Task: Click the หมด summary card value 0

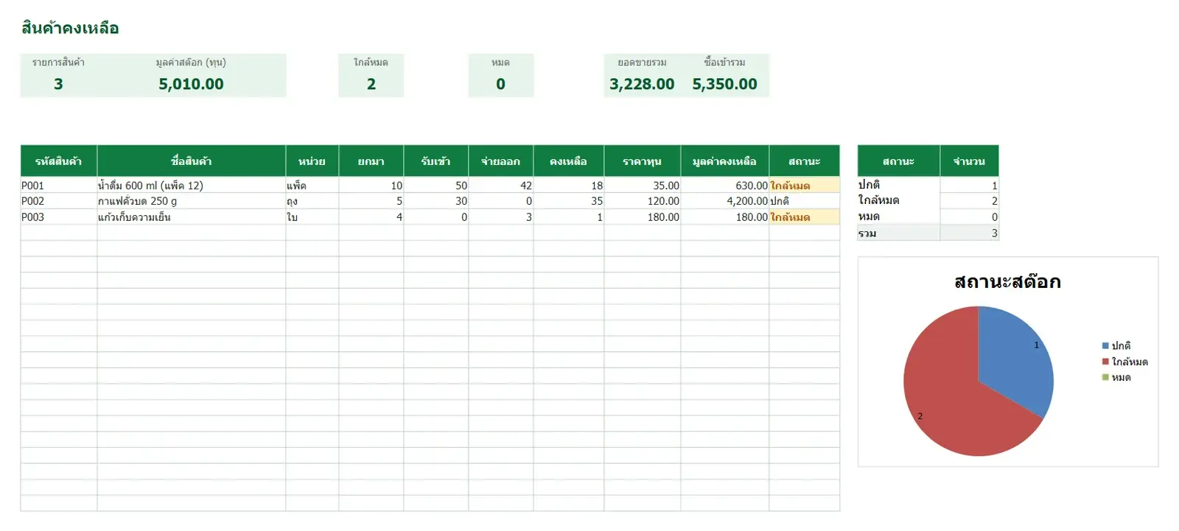Action: tap(500, 84)
